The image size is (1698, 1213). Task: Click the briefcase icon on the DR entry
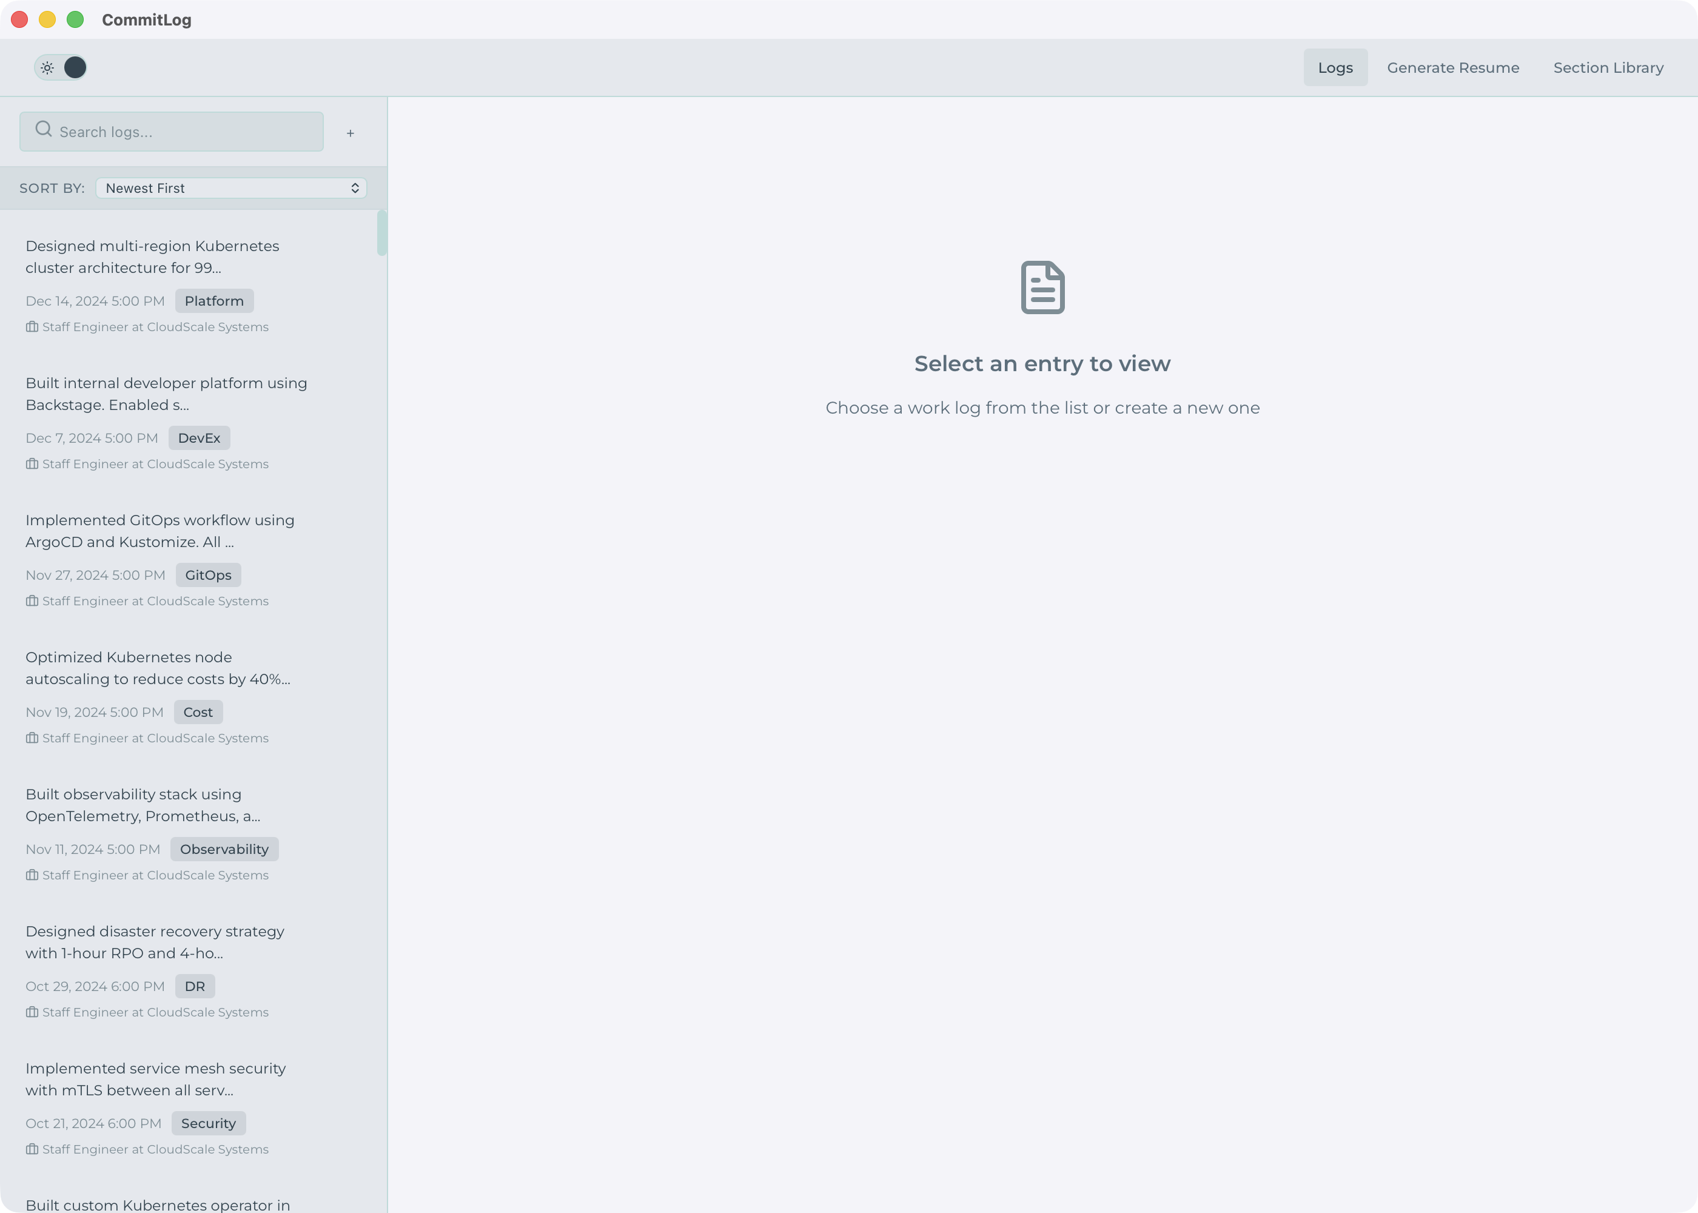point(32,1012)
